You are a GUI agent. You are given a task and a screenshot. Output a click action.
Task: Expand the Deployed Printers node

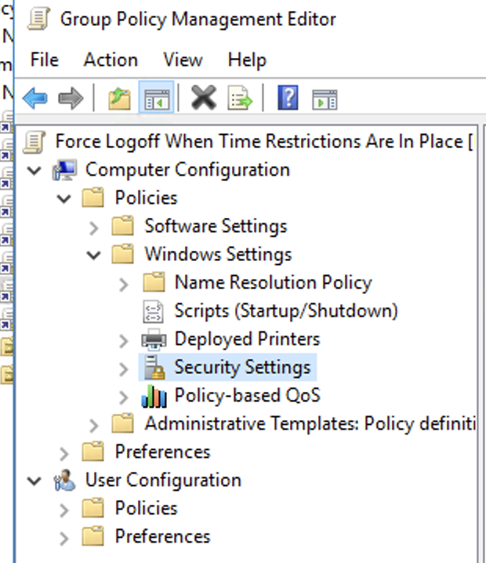(x=124, y=341)
